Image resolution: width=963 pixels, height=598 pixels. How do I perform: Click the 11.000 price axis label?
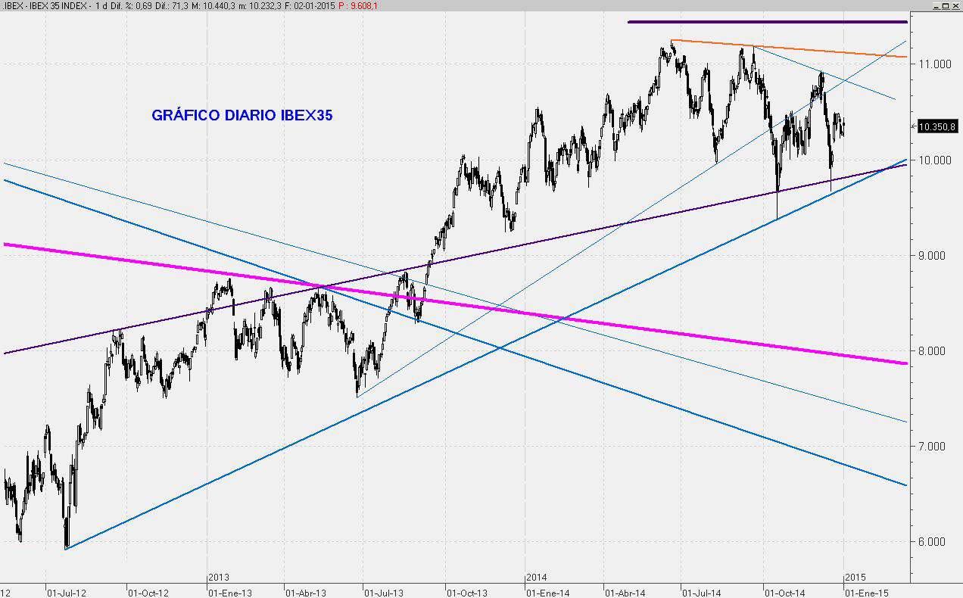click(x=934, y=64)
